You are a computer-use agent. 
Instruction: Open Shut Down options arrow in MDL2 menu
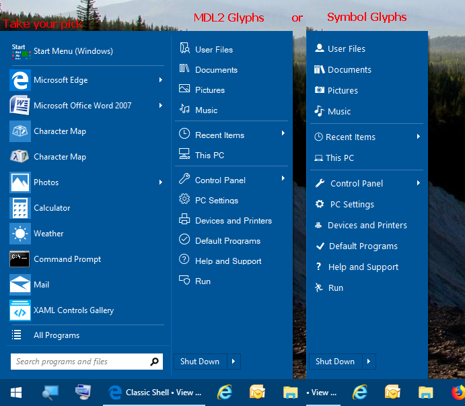(x=234, y=362)
